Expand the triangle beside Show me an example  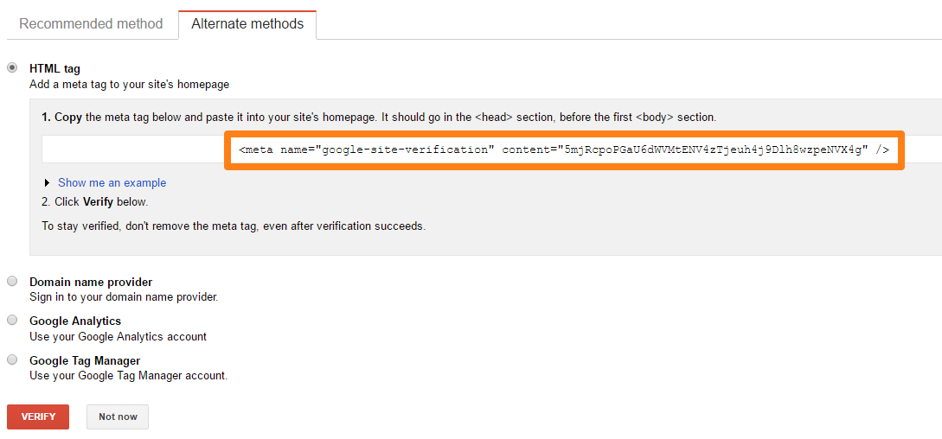pos(47,183)
